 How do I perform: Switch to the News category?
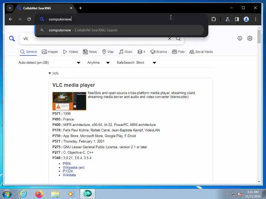pyautogui.click(x=90, y=52)
